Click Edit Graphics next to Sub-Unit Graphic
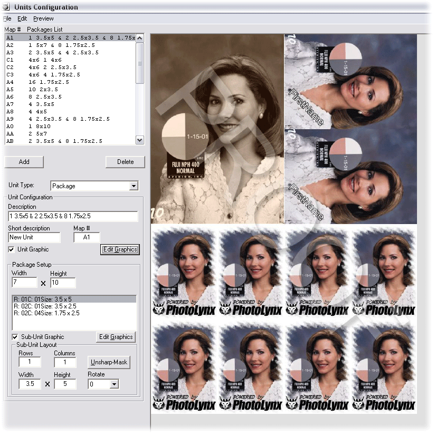The width and height of the screenshot is (436, 436). (116, 337)
